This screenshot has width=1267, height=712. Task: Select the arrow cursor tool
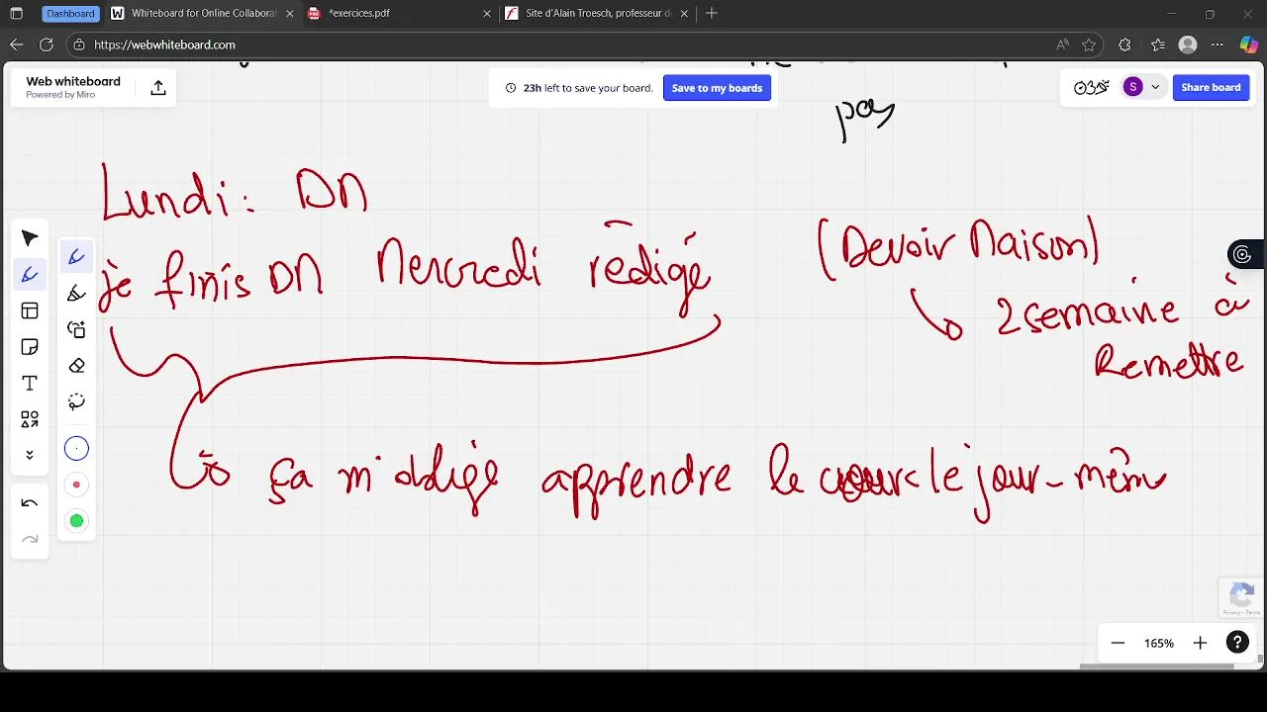pos(30,238)
